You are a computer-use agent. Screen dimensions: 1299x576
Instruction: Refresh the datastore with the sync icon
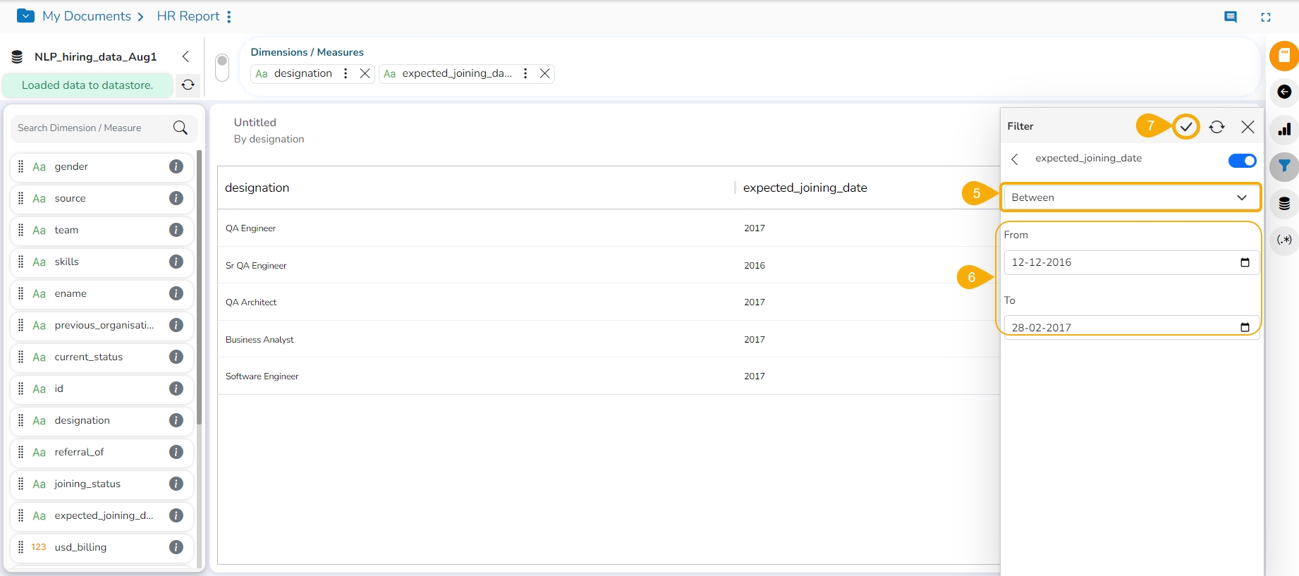click(x=188, y=85)
